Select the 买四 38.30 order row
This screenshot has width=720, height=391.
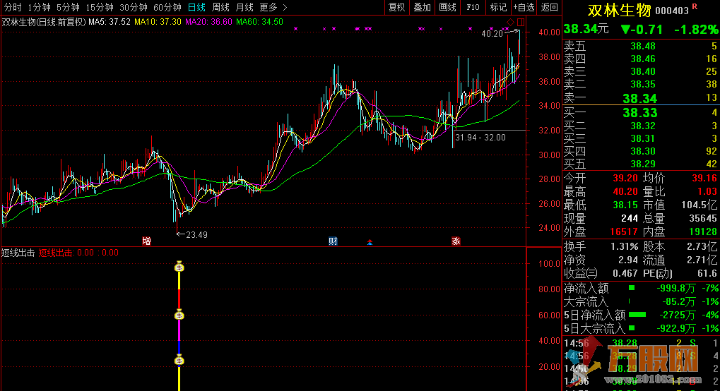click(641, 151)
